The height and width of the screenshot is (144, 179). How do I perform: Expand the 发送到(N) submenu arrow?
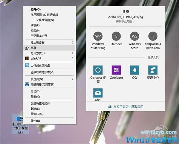click(x=72, y=79)
